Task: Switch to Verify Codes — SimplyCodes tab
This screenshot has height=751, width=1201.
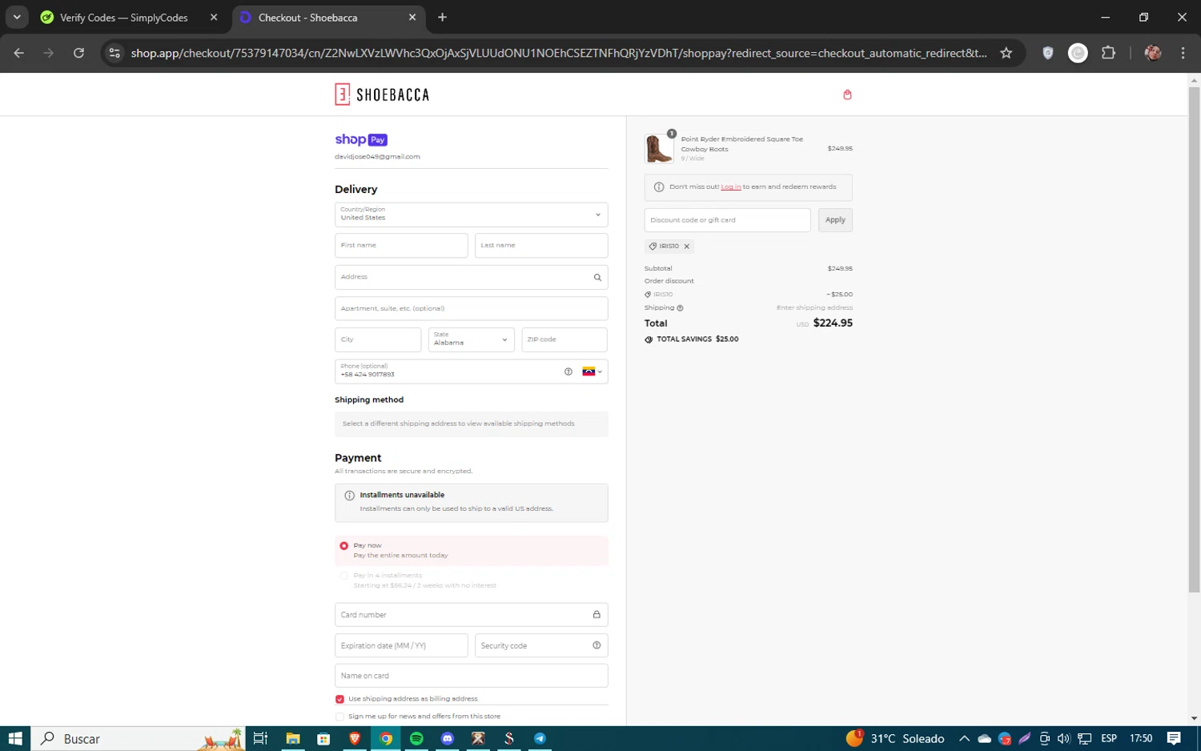Action: click(124, 18)
